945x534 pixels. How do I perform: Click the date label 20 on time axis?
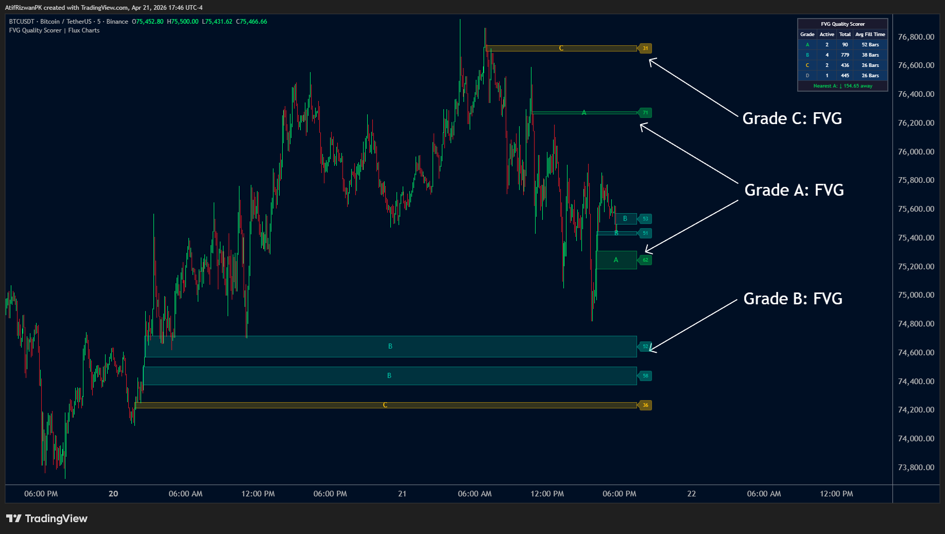click(x=113, y=494)
